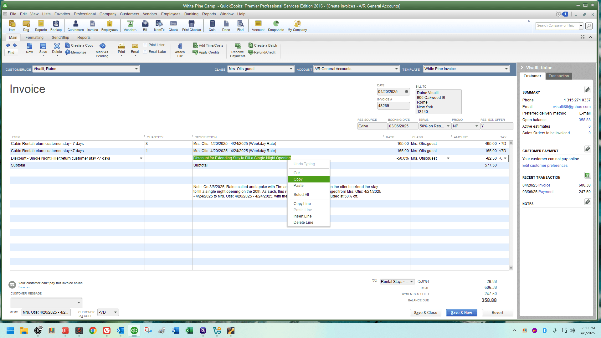
Task: Open Chrome from Windows taskbar
Action: tap(93, 330)
